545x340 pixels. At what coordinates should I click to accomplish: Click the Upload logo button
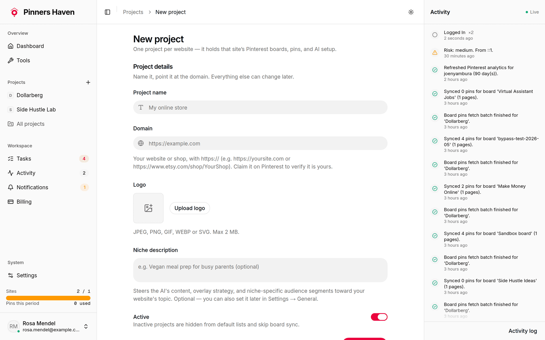pos(190,208)
